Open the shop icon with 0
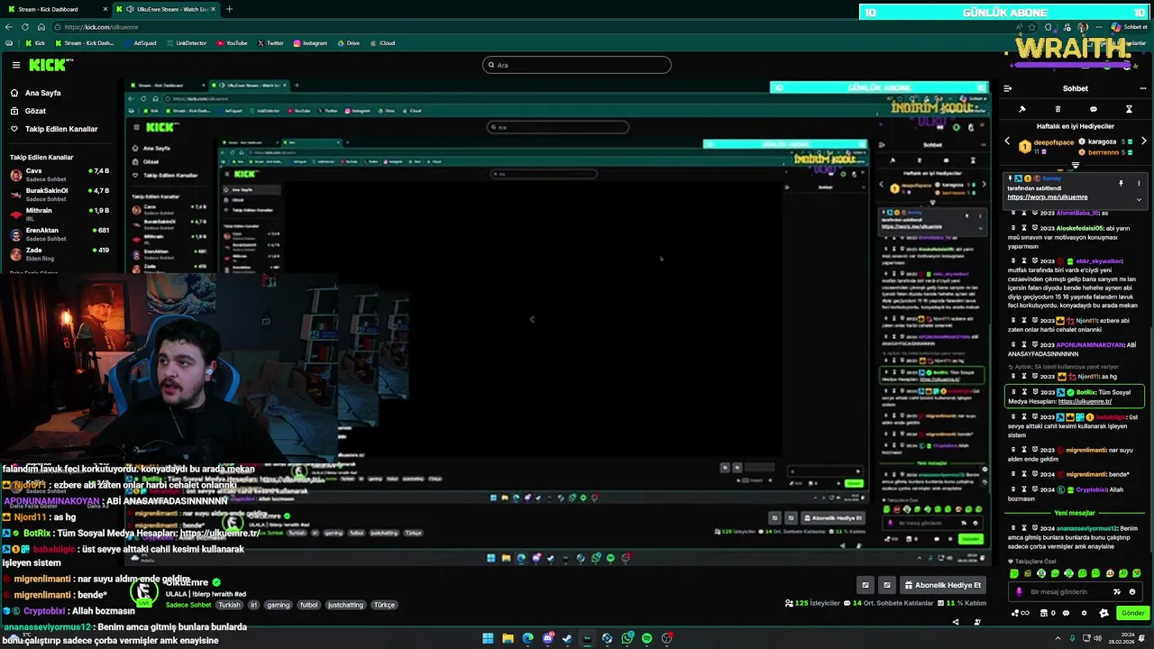Screen dimensions: 1154x649 [1048, 613]
